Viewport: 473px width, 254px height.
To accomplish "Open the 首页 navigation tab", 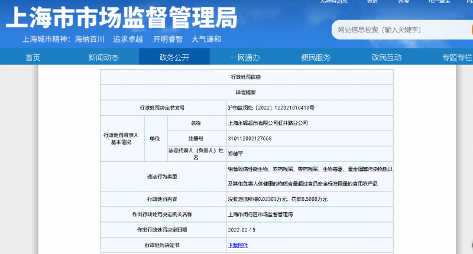I will [x=33, y=57].
